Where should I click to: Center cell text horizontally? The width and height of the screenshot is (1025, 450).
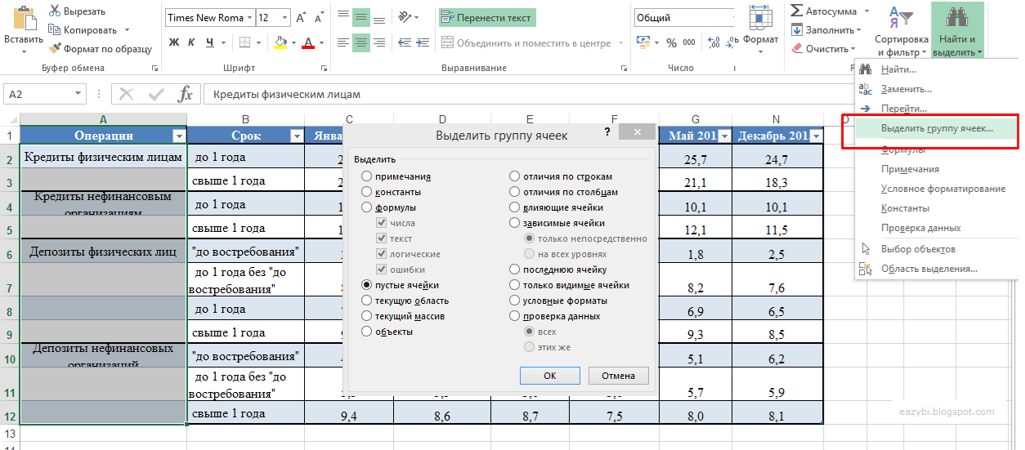(362, 42)
